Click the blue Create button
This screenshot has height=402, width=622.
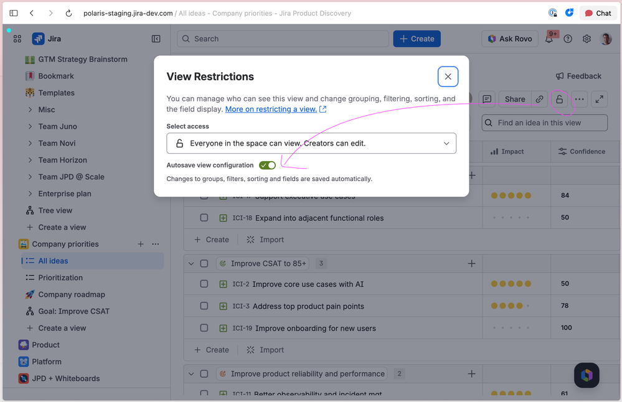tap(417, 39)
